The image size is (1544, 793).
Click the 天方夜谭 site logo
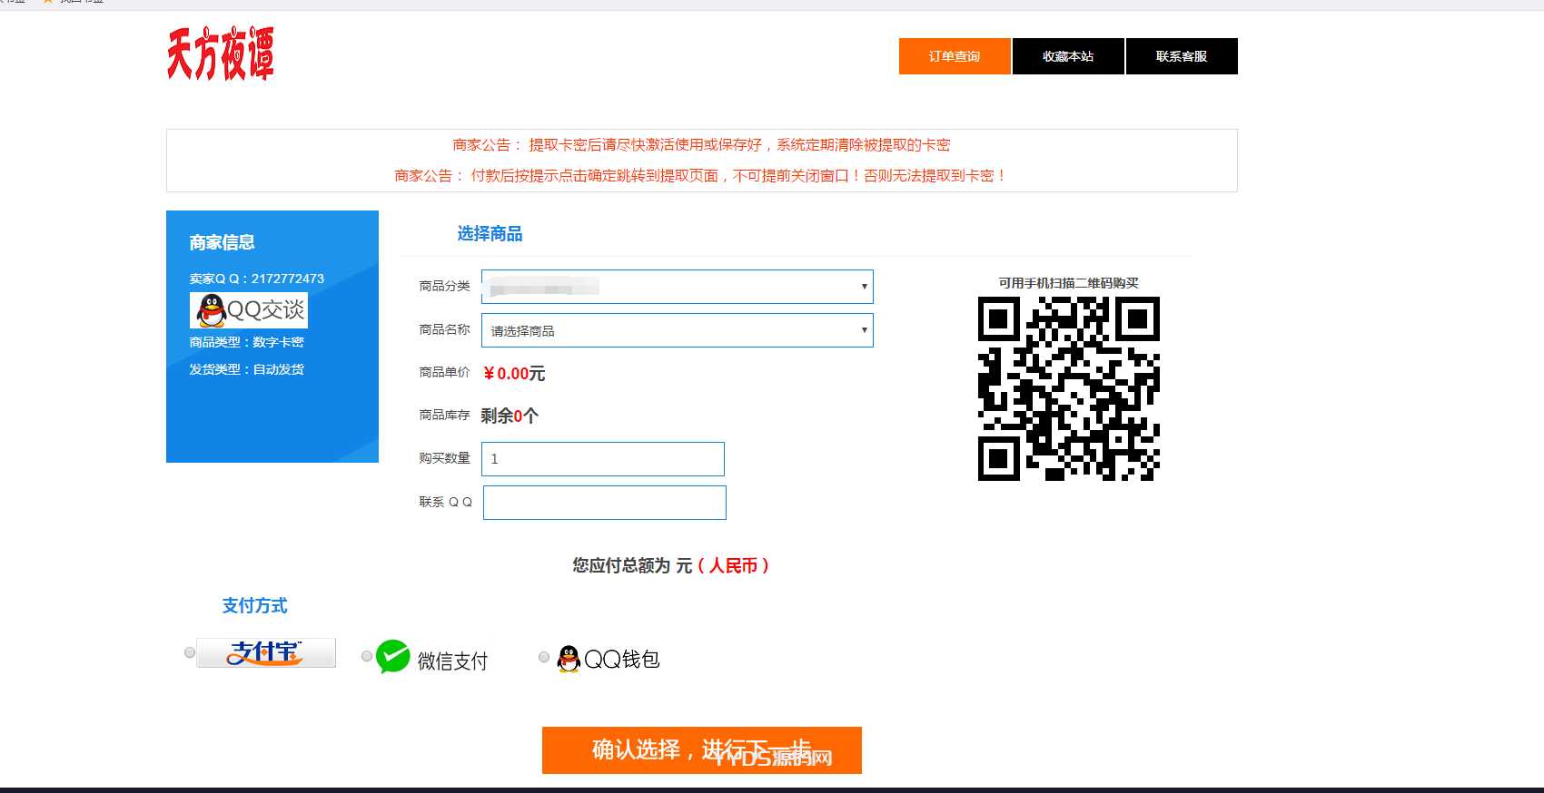tap(220, 54)
